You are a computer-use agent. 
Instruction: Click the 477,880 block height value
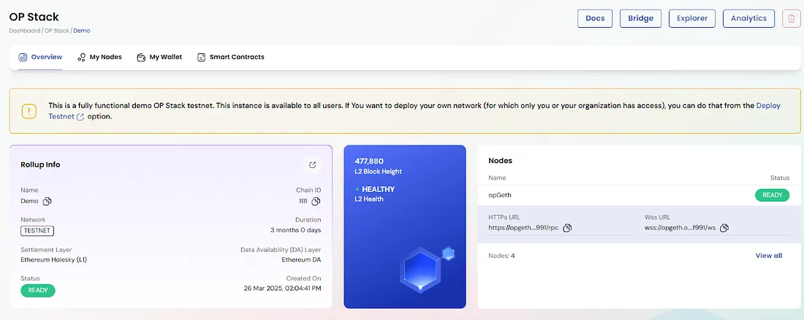369,161
